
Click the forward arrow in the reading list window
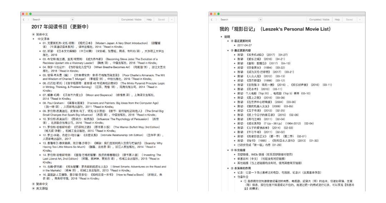point(28,20)
